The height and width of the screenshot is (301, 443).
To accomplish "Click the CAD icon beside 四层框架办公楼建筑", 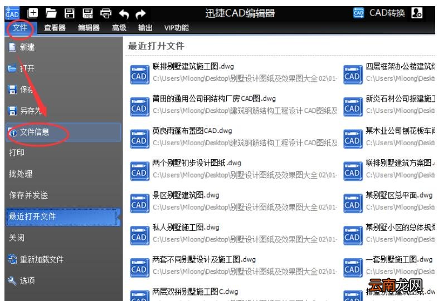I will click(x=353, y=75).
